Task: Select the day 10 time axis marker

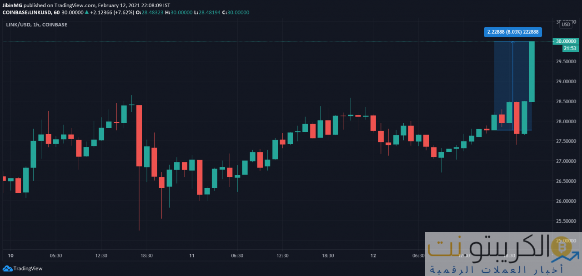Action: click(x=11, y=256)
